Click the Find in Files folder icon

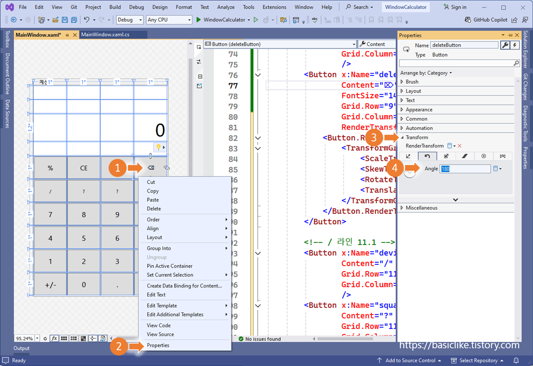click(x=283, y=20)
